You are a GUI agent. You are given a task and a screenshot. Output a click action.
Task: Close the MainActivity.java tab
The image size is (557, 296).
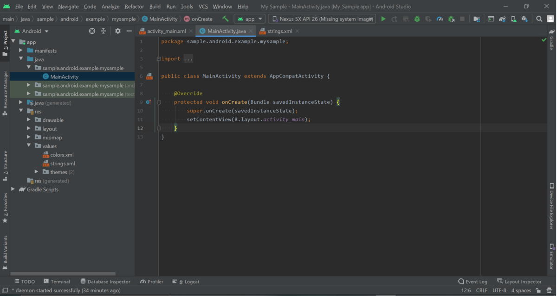(x=251, y=31)
